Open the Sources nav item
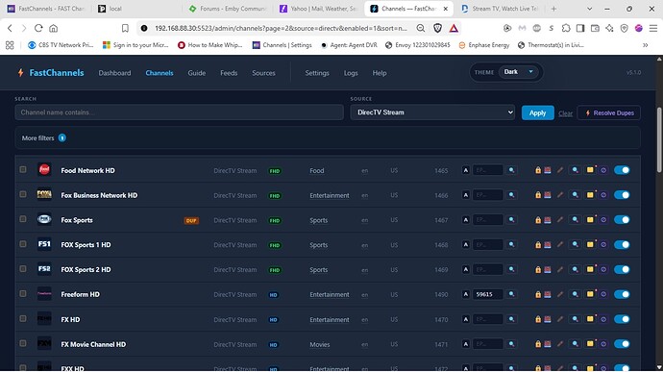The height and width of the screenshot is (372, 663). (263, 73)
